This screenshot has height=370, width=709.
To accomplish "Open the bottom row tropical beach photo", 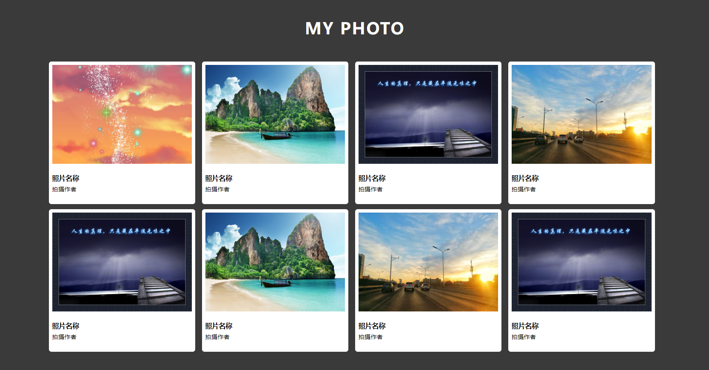I will tap(275, 262).
